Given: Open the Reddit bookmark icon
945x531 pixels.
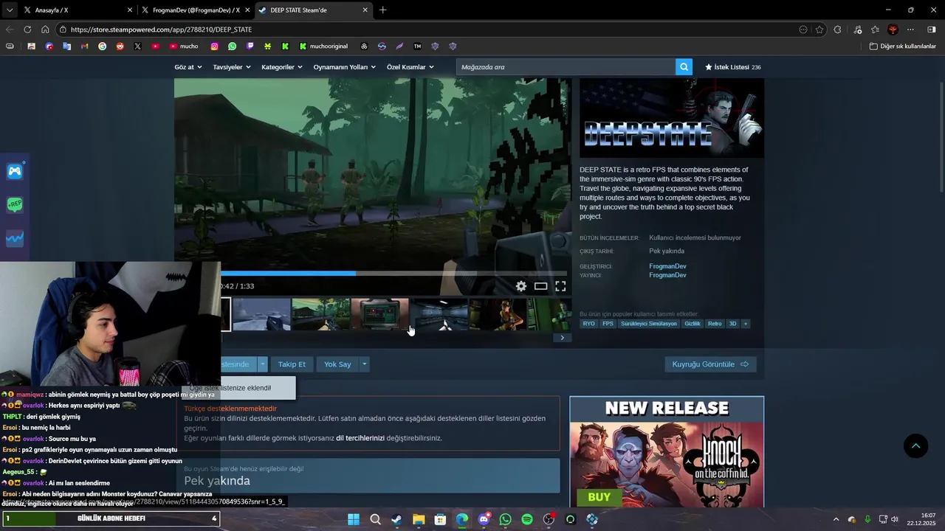Looking at the screenshot, I should pyautogui.click(x=120, y=46).
